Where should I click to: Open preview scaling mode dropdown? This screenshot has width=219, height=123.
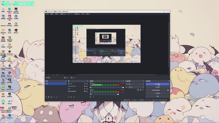pos(63,75)
